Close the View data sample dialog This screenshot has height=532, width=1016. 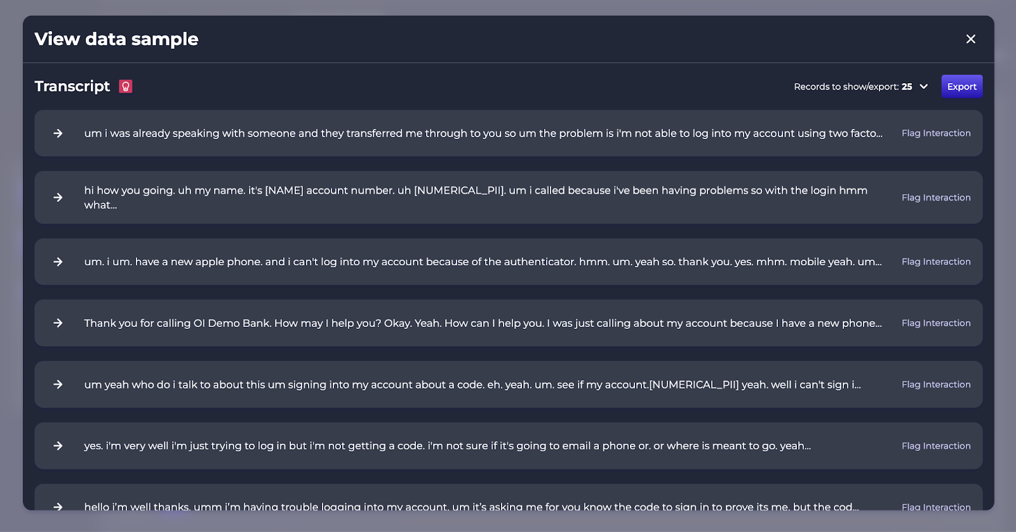point(970,39)
